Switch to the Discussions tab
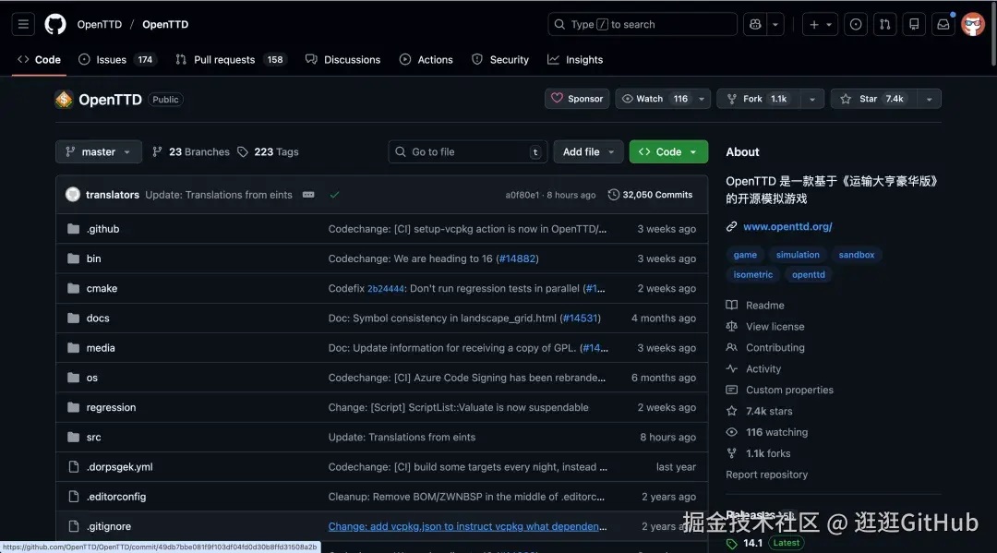 click(x=342, y=60)
